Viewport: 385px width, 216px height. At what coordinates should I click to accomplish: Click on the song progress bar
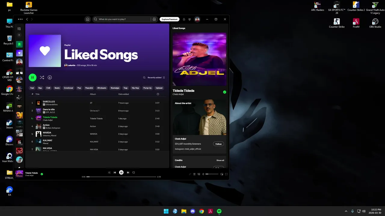click(x=121, y=177)
